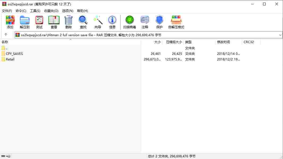This screenshot has height=159, width=283.
Task: Launch the Wizard (向导) wand icon
Action: coord(98,22)
